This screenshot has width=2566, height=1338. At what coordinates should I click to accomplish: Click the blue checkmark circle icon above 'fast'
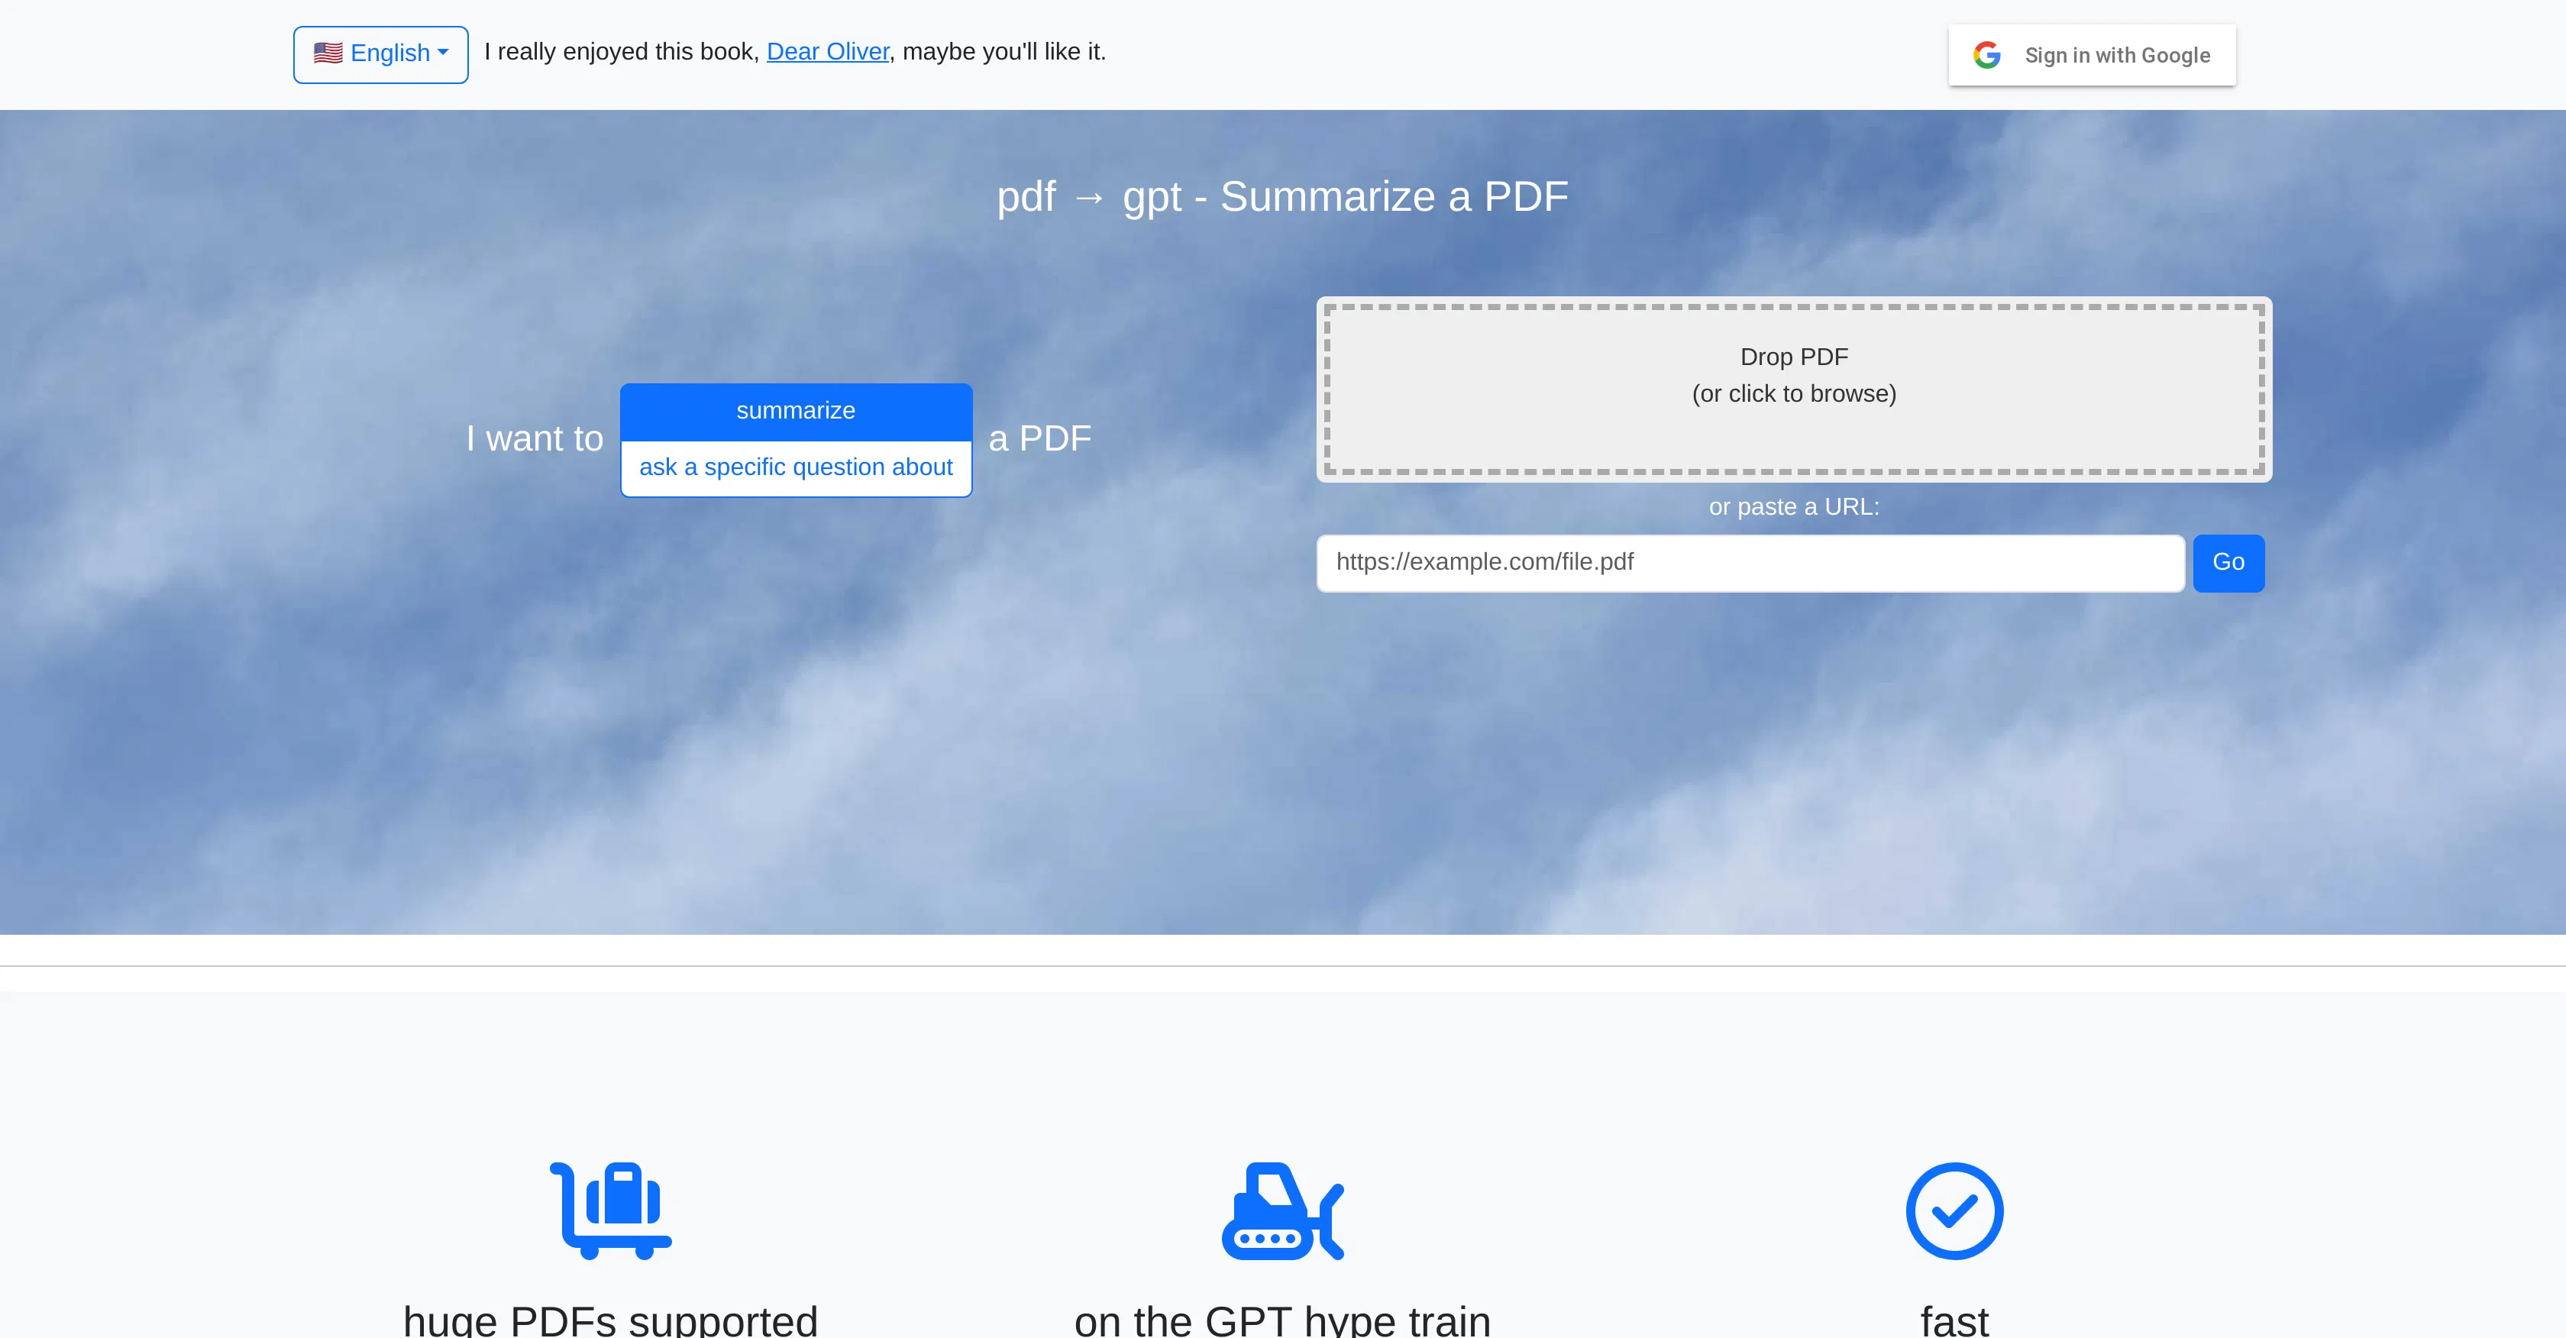[x=1954, y=1210]
